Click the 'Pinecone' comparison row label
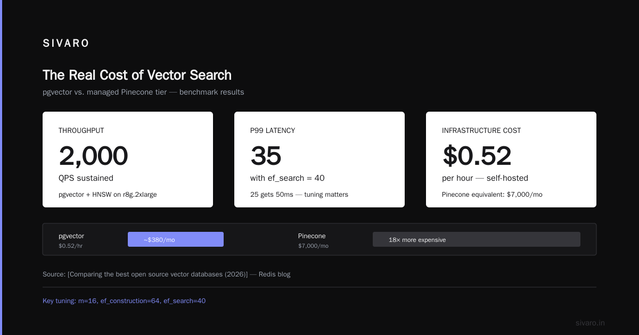 312,236
